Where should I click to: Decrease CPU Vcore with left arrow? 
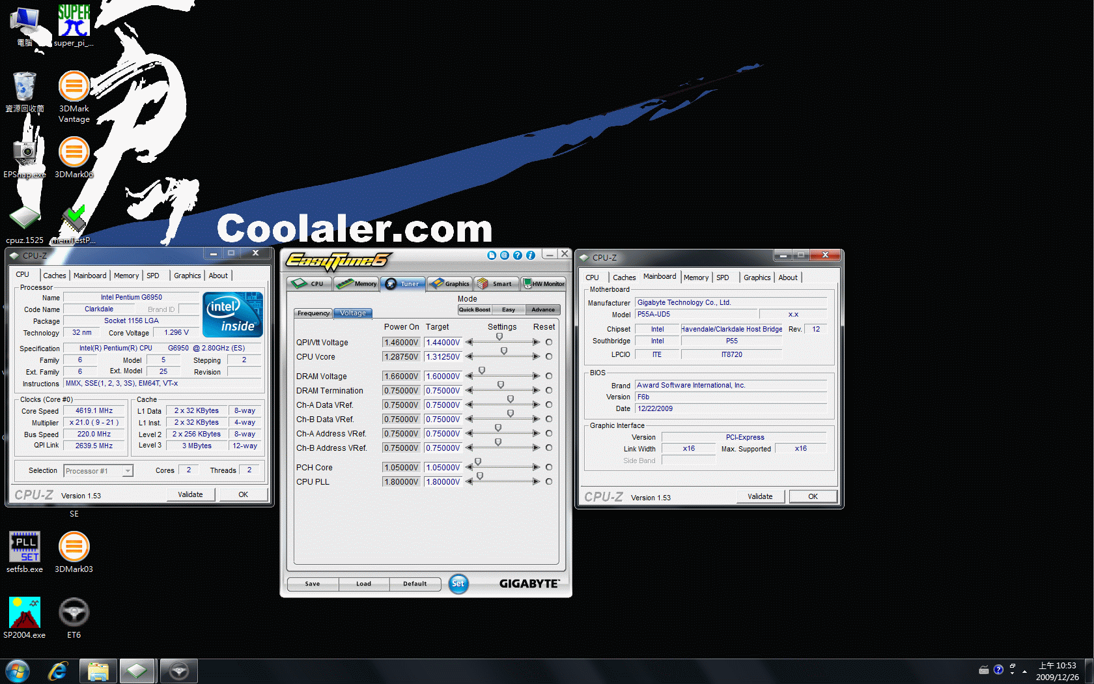tap(469, 356)
